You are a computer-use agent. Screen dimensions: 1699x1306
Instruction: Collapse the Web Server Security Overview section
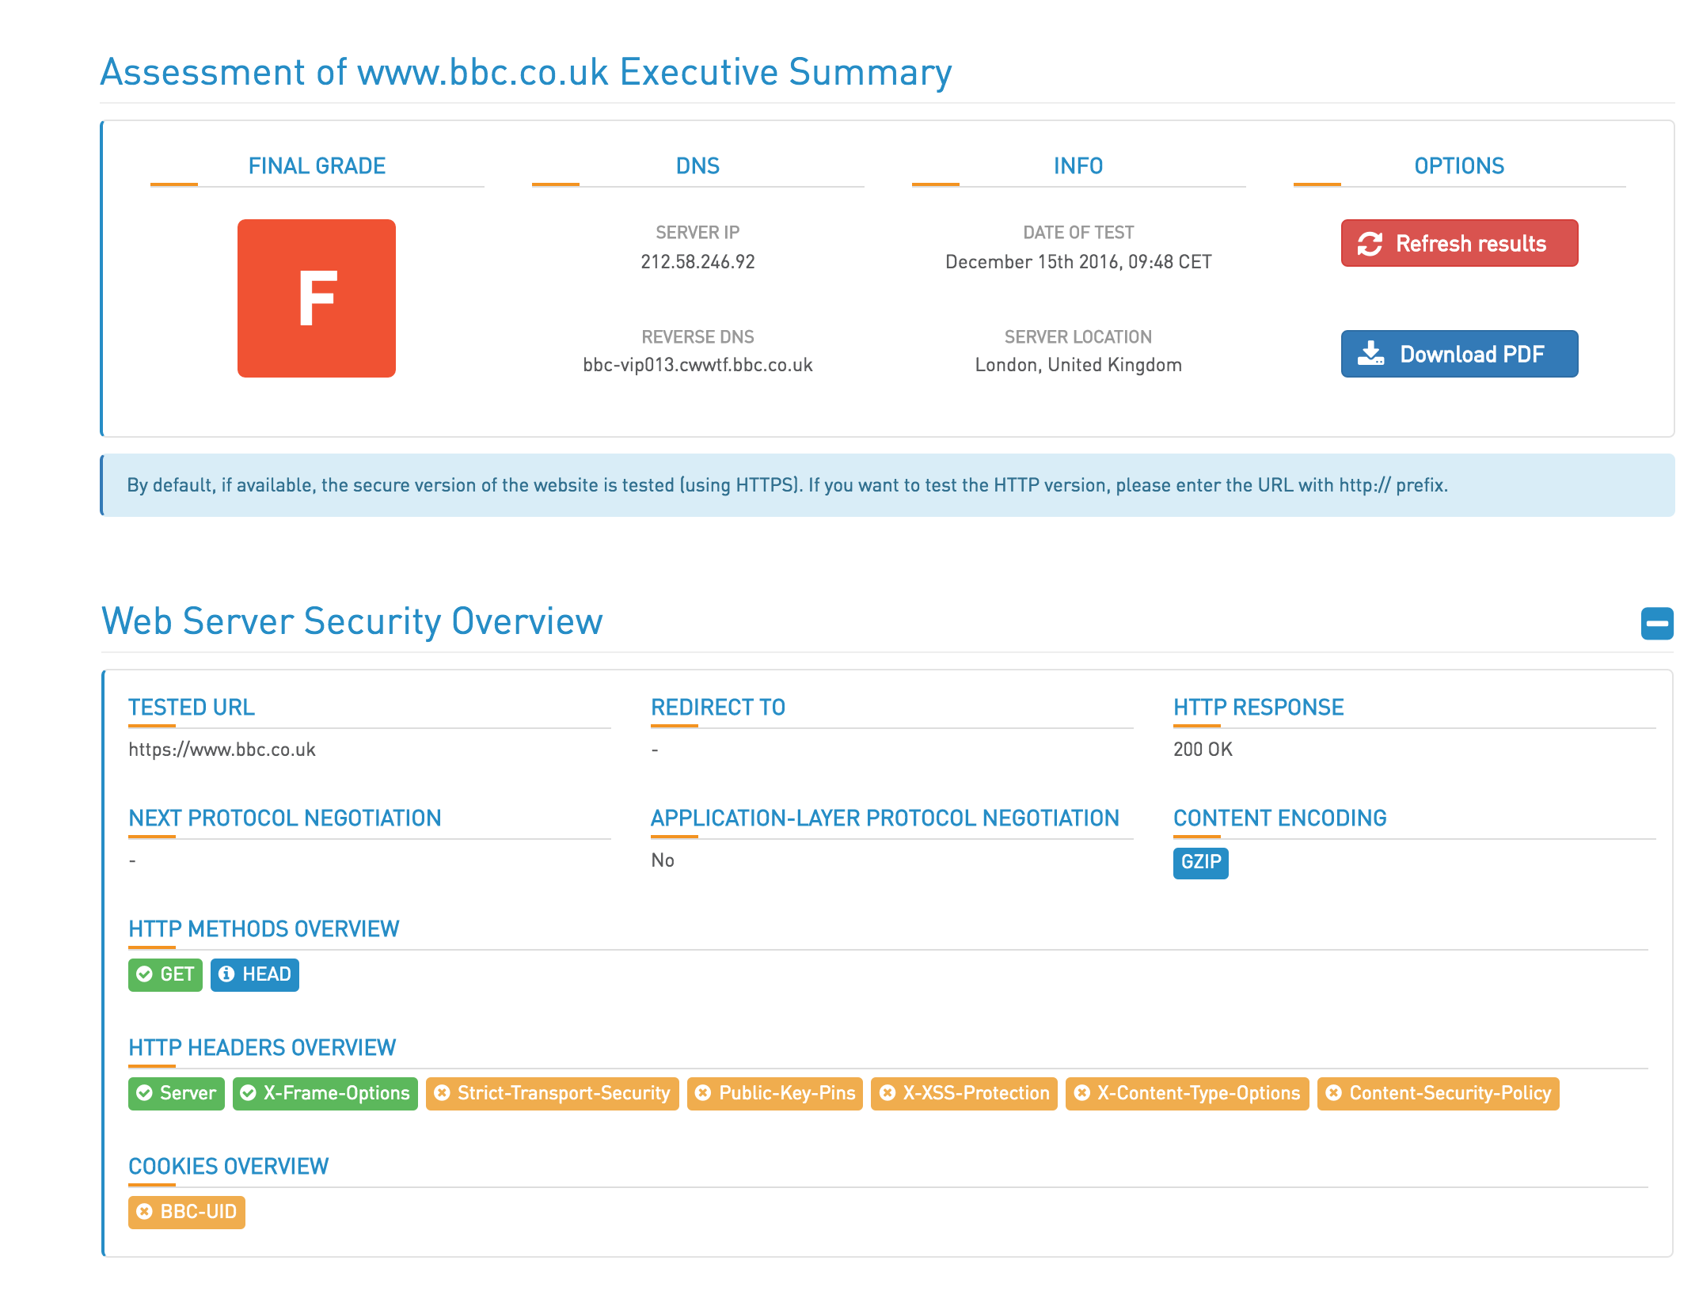pos(1657,624)
